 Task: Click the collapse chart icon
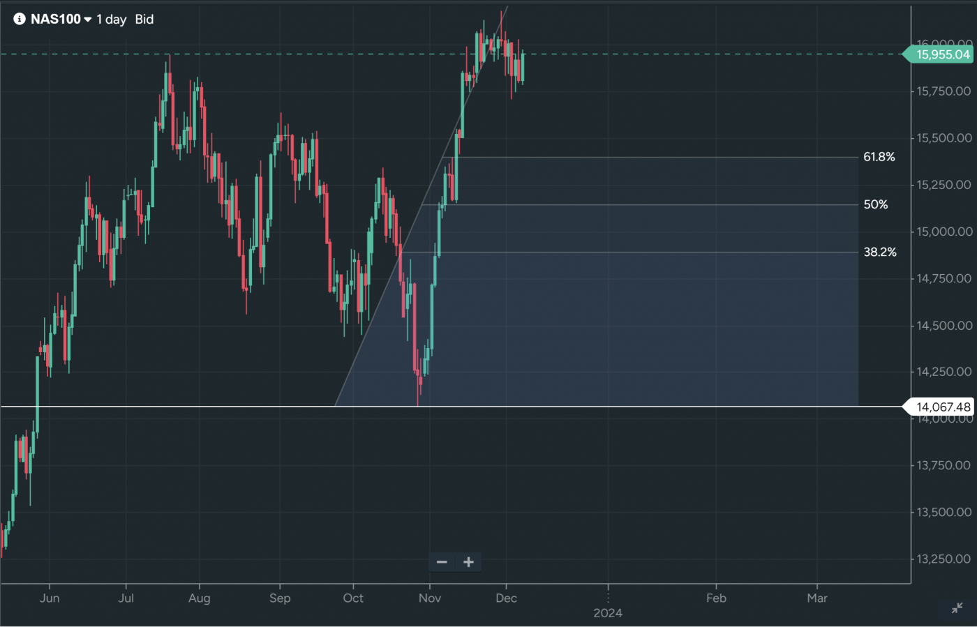(x=957, y=609)
